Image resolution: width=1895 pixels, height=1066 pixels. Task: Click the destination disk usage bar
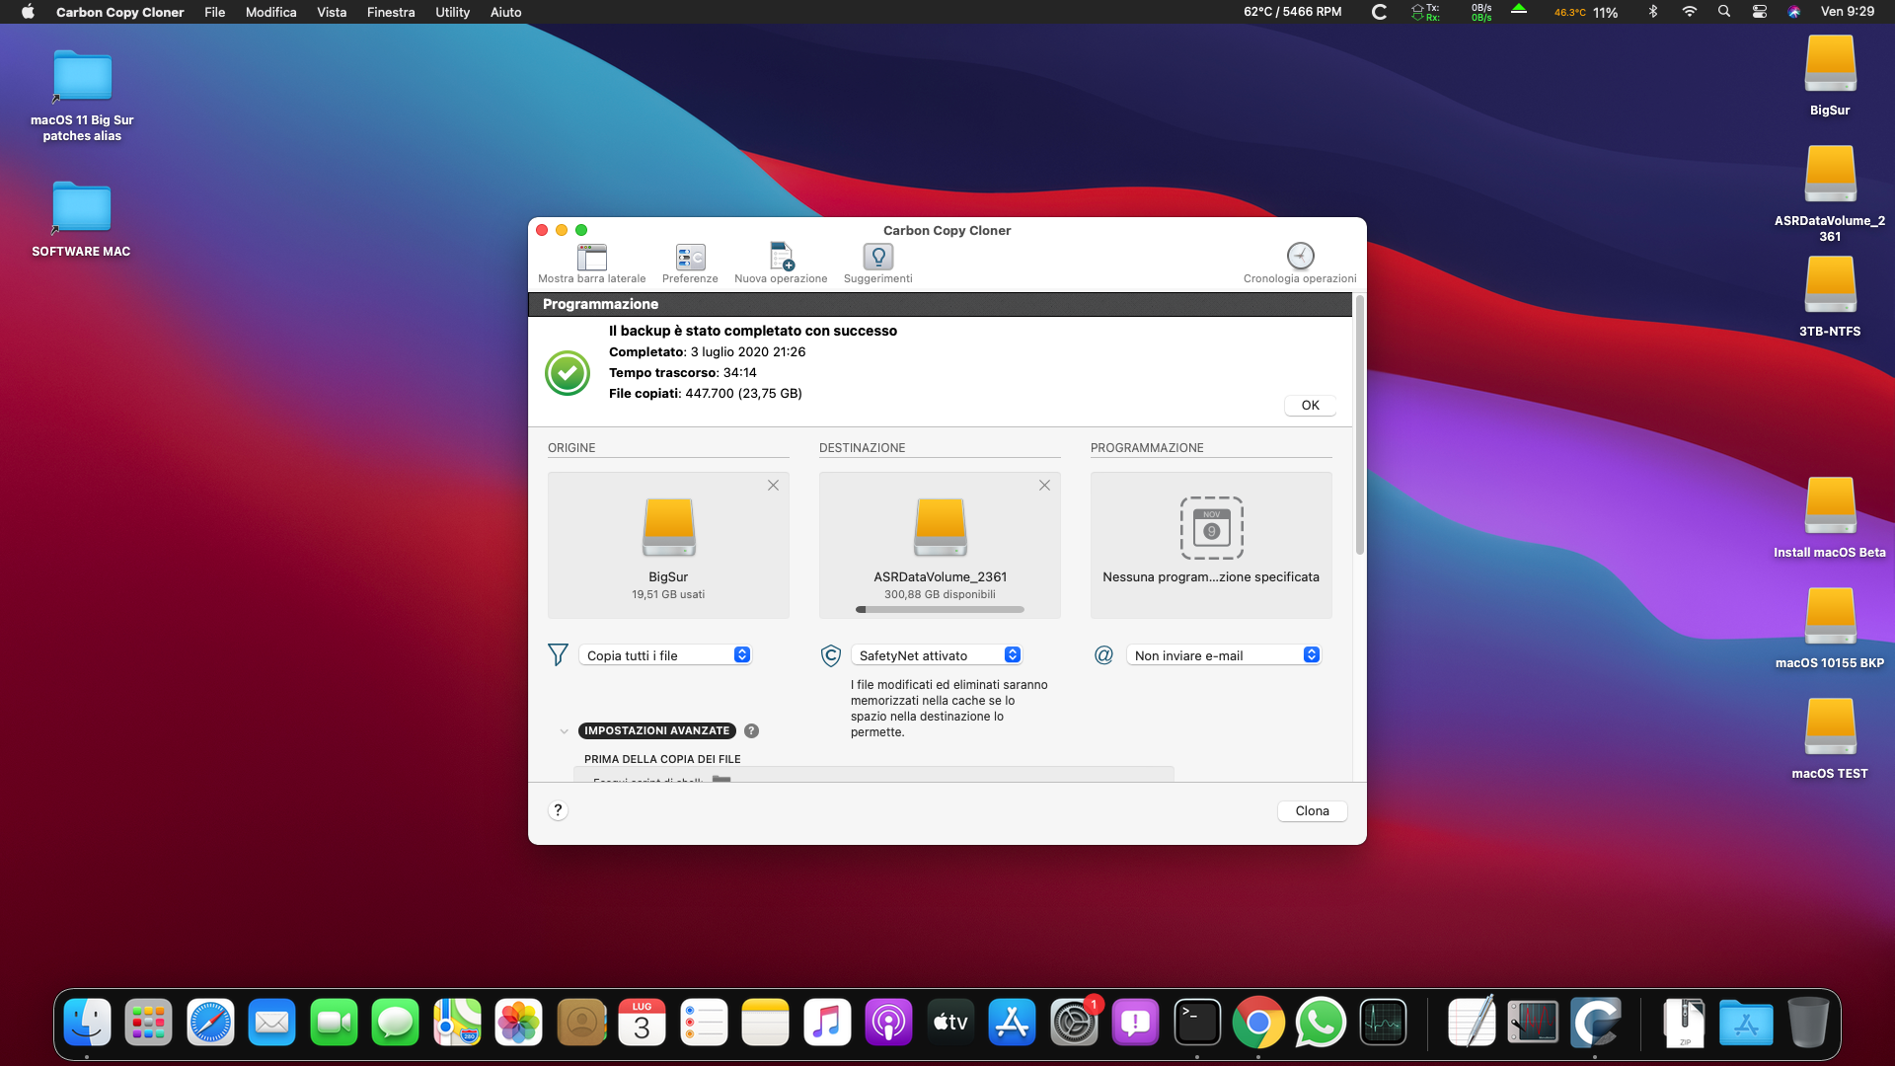coord(940,610)
